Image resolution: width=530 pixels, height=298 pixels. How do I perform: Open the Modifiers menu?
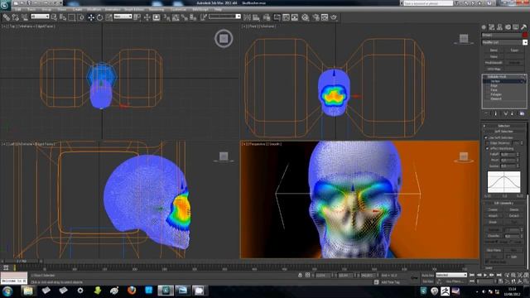pyautogui.click(x=94, y=9)
